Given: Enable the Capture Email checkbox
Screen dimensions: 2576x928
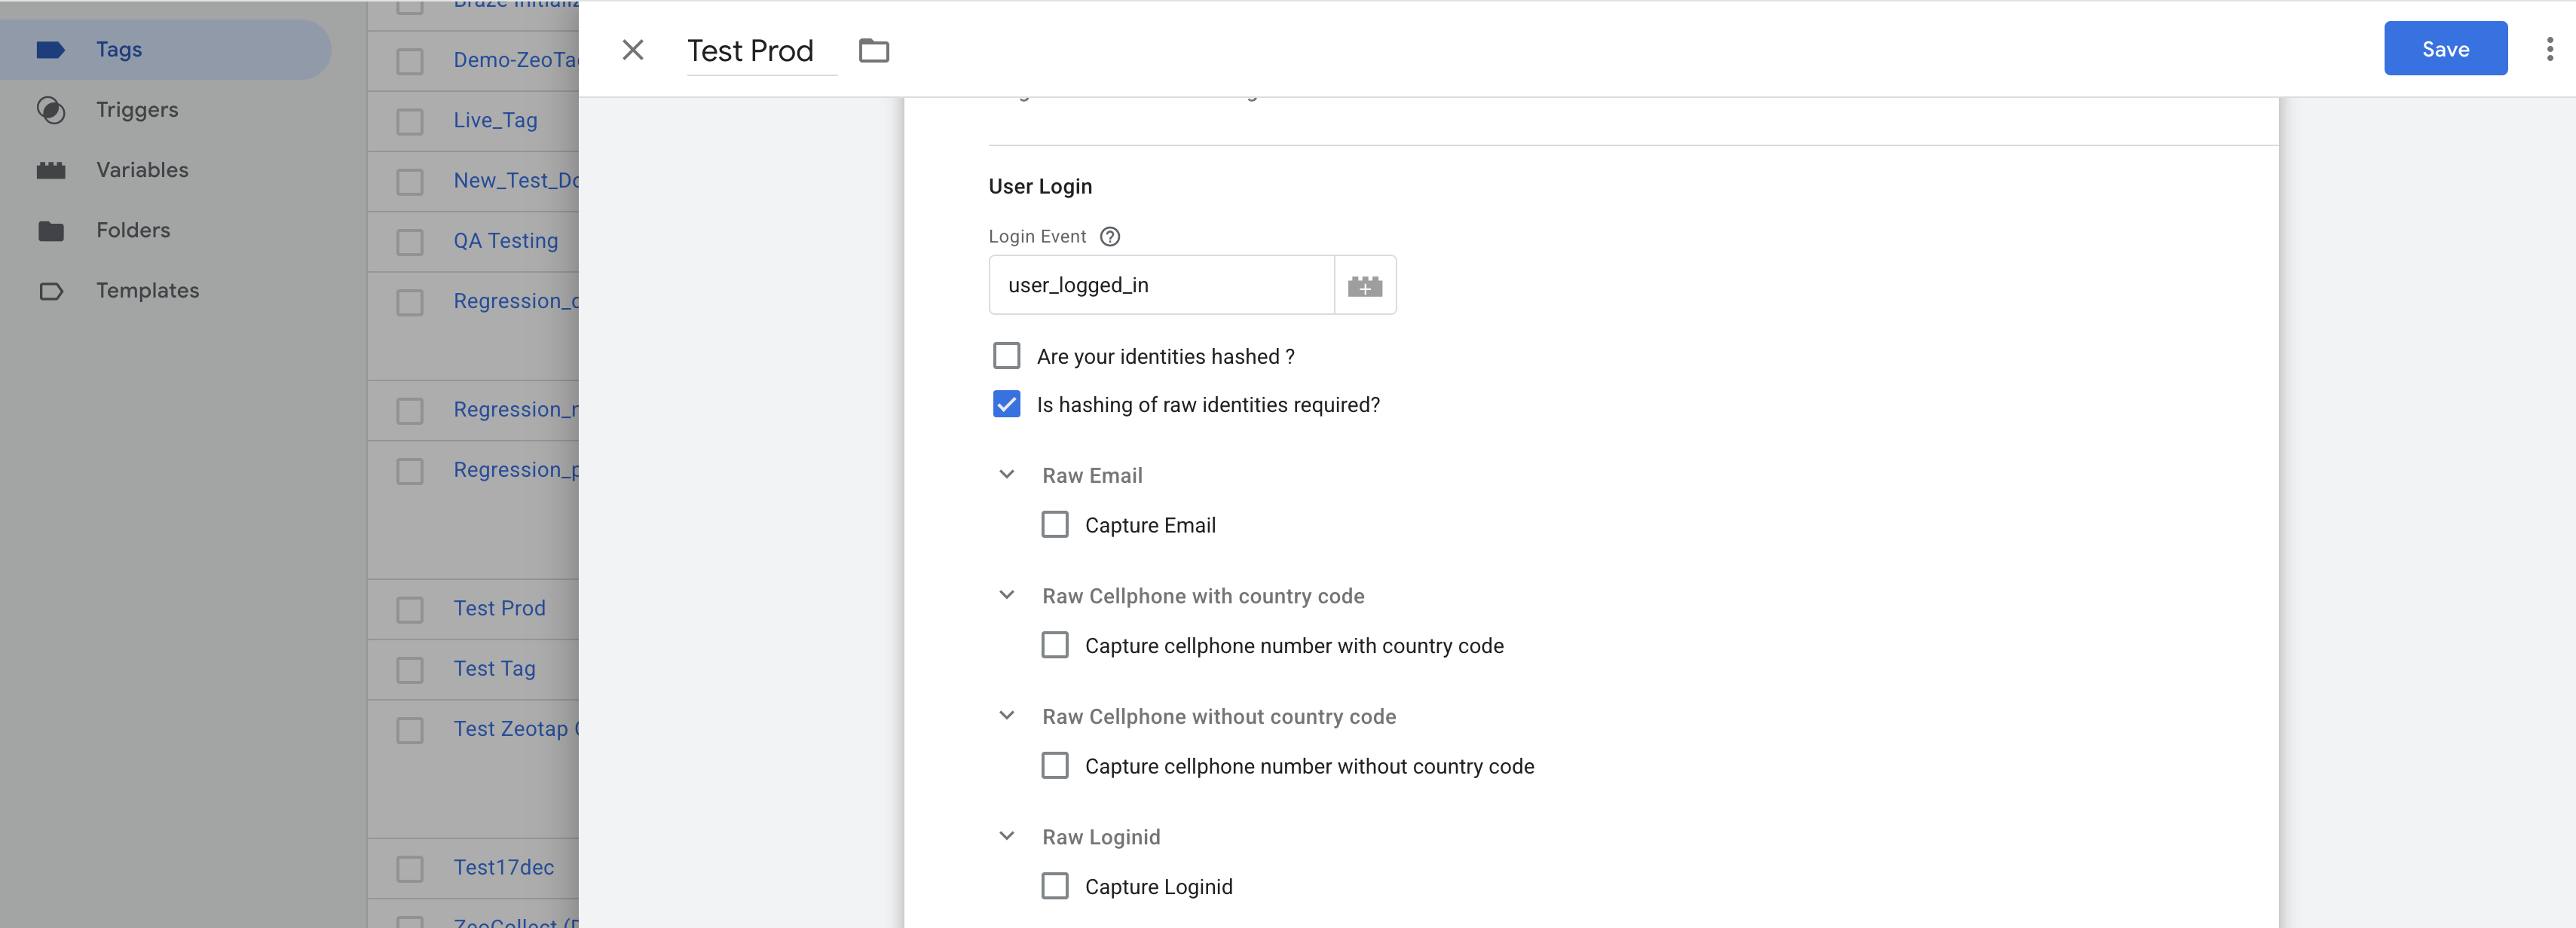Looking at the screenshot, I should click(1055, 524).
